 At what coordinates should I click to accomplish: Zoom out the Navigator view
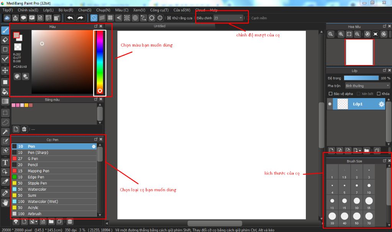[x=357, y=34]
